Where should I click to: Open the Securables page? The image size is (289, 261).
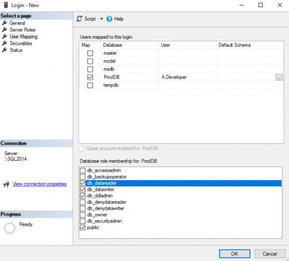tap(21, 43)
